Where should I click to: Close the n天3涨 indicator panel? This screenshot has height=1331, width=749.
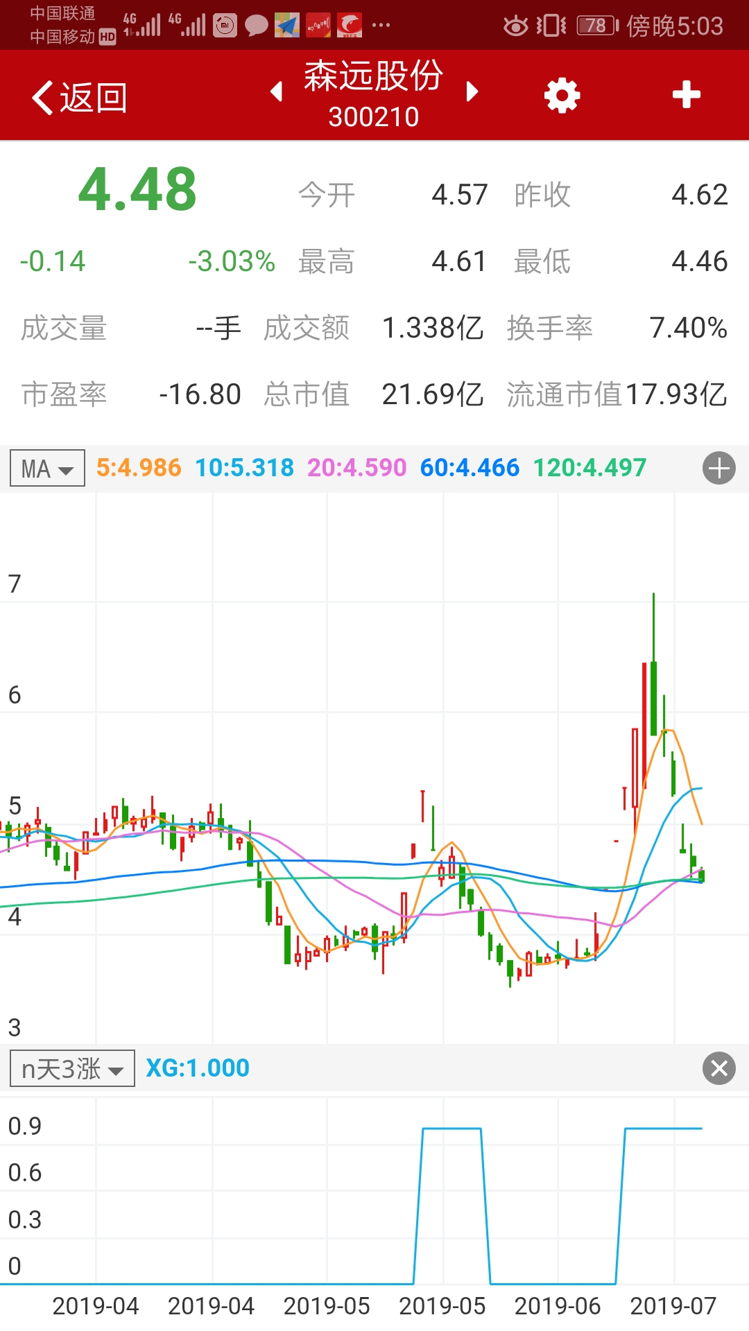[718, 1068]
